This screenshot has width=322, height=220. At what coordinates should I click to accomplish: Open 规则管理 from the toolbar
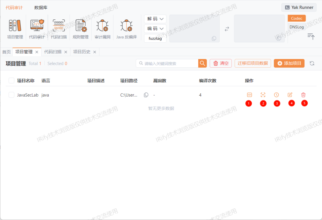(x=80, y=29)
